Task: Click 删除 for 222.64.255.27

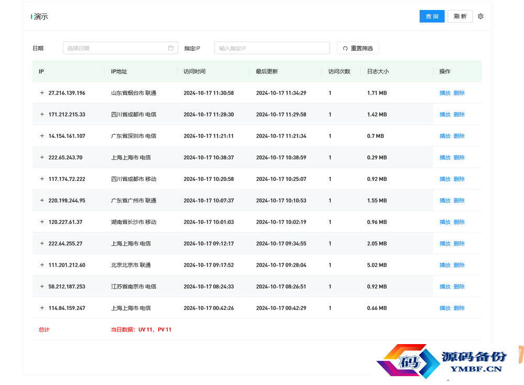Action: [459, 243]
